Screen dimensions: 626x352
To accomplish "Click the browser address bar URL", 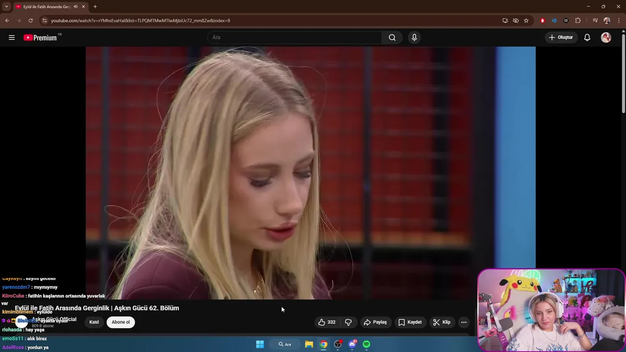I will (140, 21).
